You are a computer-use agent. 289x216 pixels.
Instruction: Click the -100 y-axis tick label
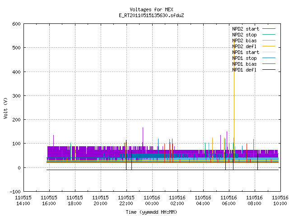coord(15,192)
